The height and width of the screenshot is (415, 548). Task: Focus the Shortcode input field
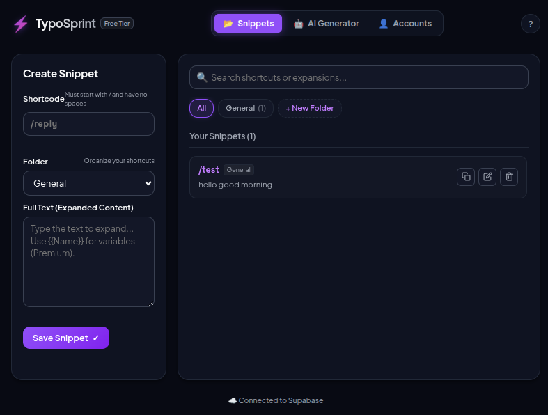click(88, 124)
